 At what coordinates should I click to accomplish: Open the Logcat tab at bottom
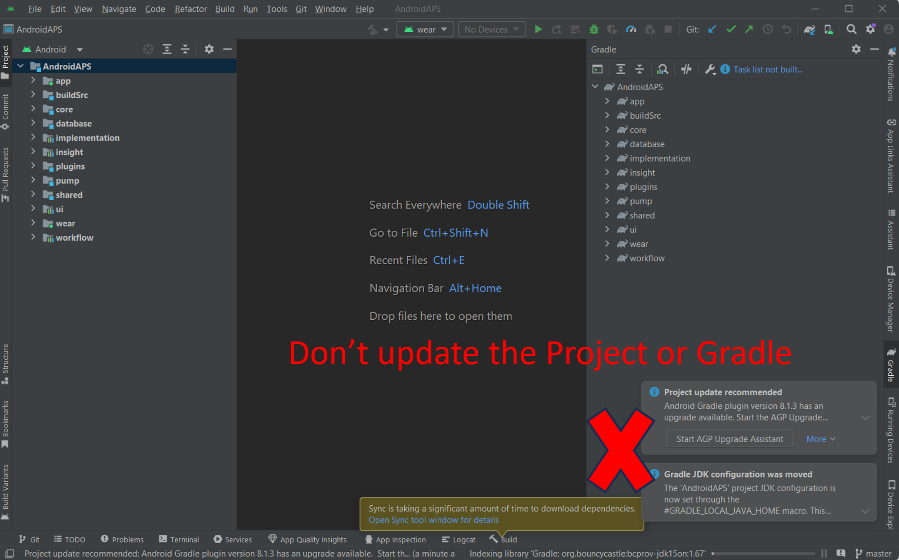[x=458, y=539]
